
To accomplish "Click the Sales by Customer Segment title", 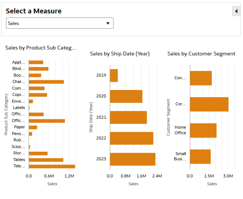I will (x=201, y=54).
